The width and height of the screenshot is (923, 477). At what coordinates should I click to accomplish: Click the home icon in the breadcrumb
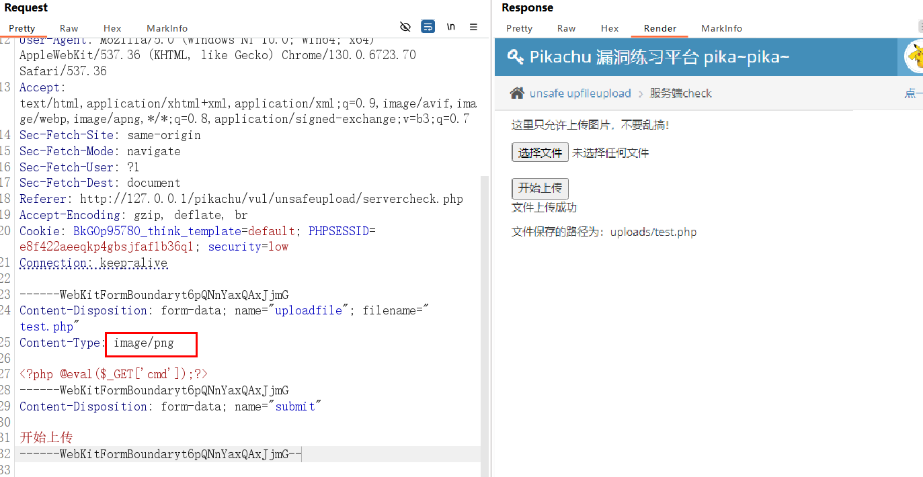click(516, 93)
